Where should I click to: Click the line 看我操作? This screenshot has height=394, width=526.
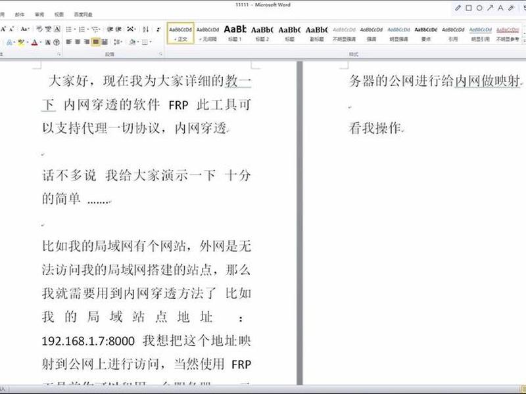click(375, 128)
